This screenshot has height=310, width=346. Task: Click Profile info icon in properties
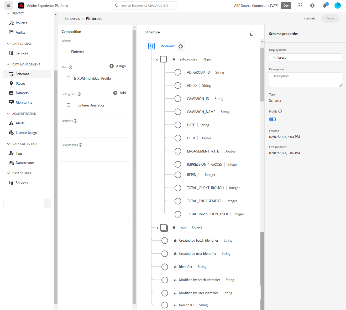click(280, 111)
